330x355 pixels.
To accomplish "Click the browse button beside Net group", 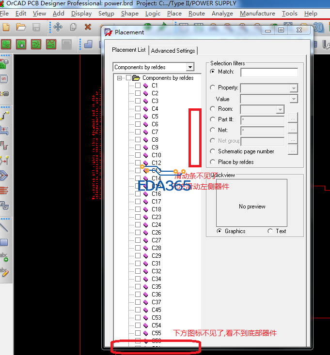I will pos(293,140).
